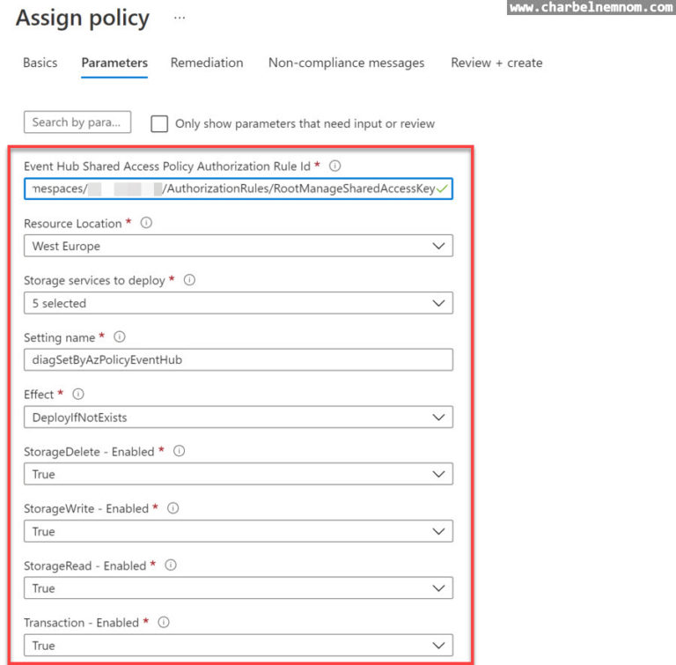
Task: Show info tooltip for Resource Location
Action: coord(146,223)
